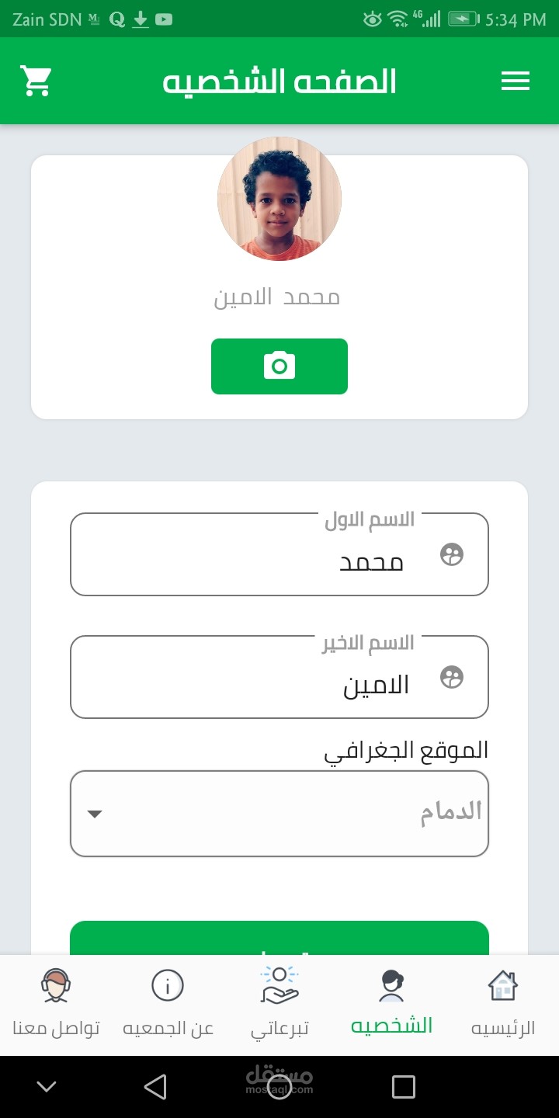The image size is (559, 1118).
Task: Click the location dropdown arrow
Action: point(95,814)
